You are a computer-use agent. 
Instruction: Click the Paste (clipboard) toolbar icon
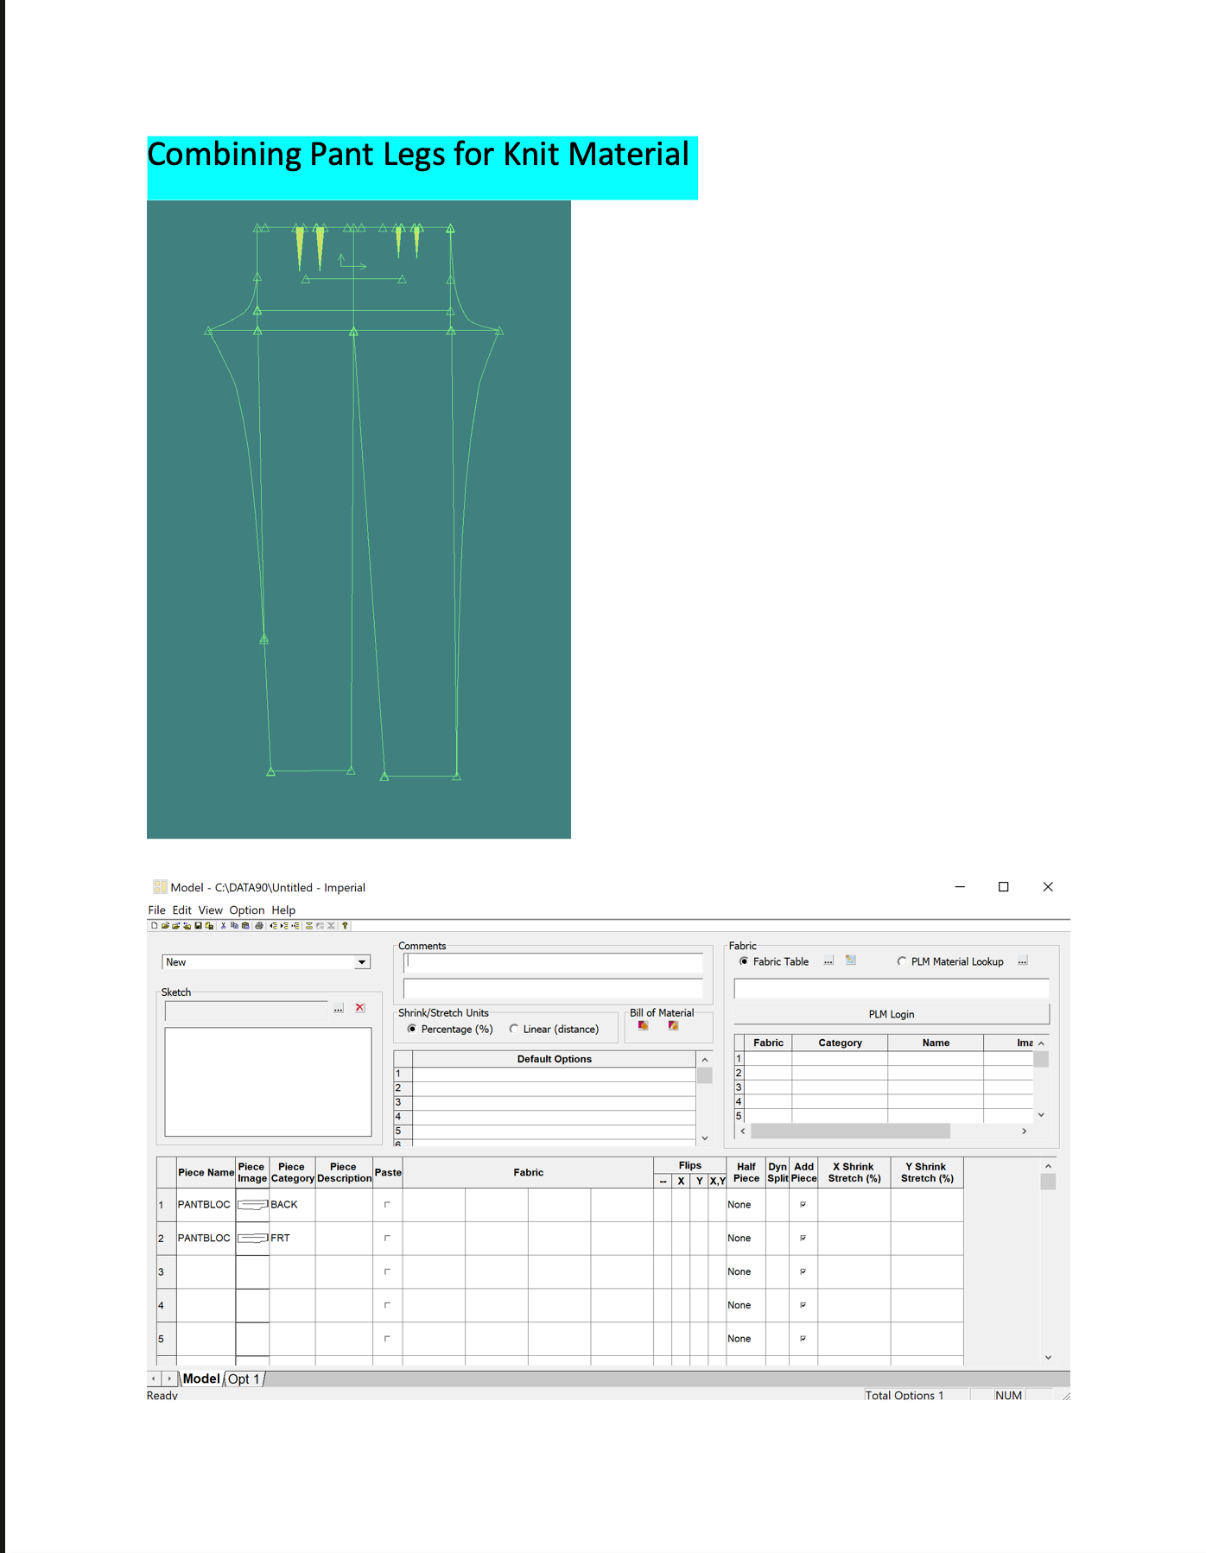click(x=245, y=926)
